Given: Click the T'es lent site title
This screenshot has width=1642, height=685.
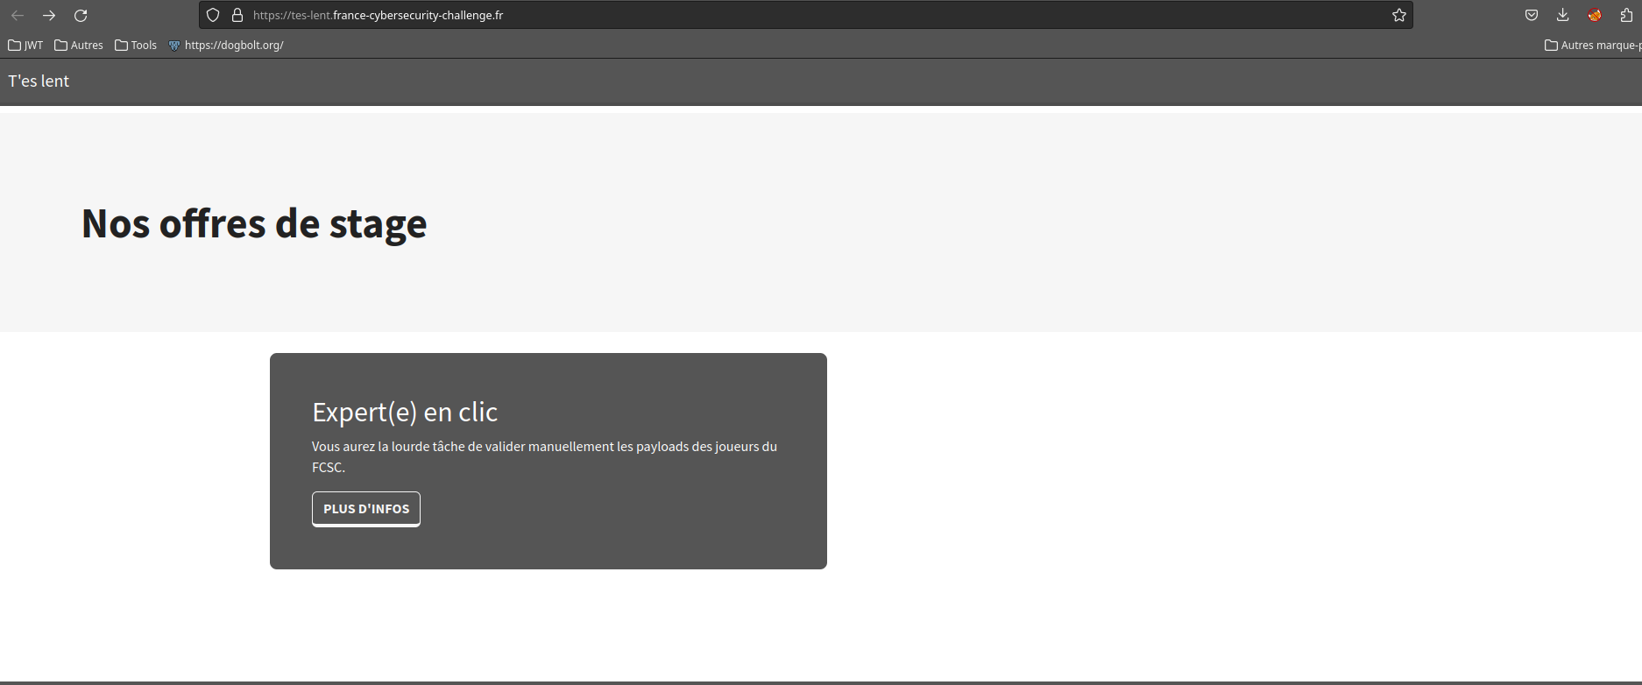Looking at the screenshot, I should coord(39,81).
